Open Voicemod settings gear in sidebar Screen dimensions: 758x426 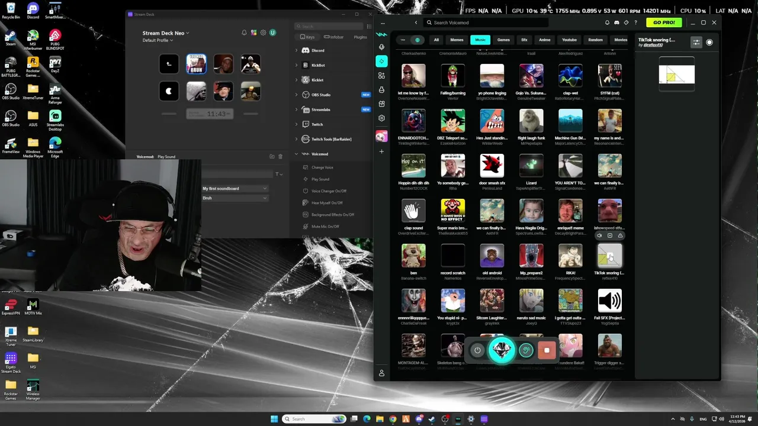pos(381,118)
